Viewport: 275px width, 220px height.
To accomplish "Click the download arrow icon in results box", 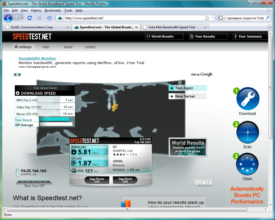I will pos(74,152).
